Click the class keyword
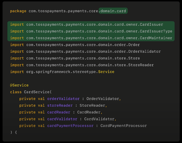Screen dimensions: 182x143 [x=16, y=92]
